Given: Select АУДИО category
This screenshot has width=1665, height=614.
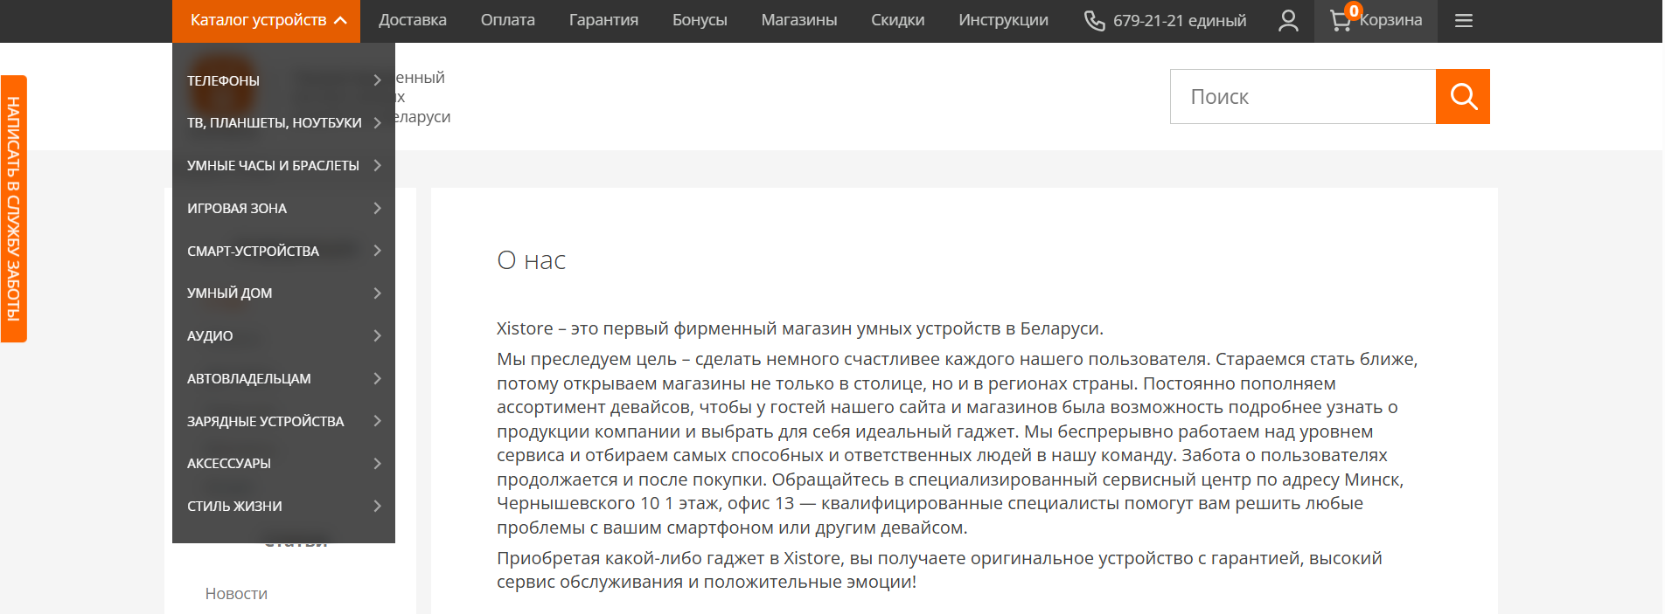Looking at the screenshot, I should coord(210,336).
